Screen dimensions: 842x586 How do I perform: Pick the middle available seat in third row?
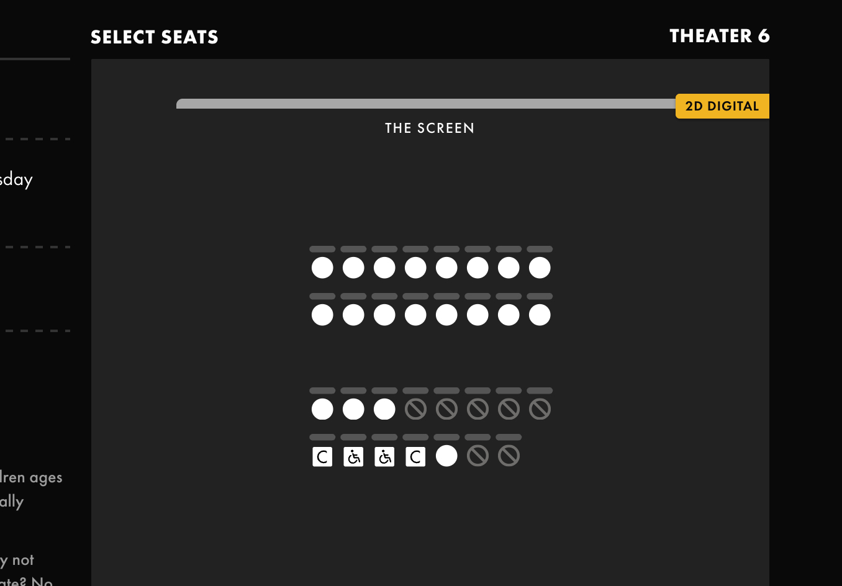(353, 409)
